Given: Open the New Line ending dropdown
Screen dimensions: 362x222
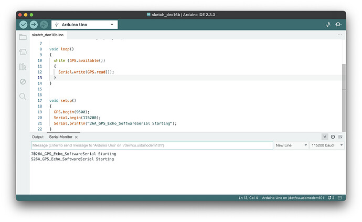Looking at the screenshot, I should point(291,145).
